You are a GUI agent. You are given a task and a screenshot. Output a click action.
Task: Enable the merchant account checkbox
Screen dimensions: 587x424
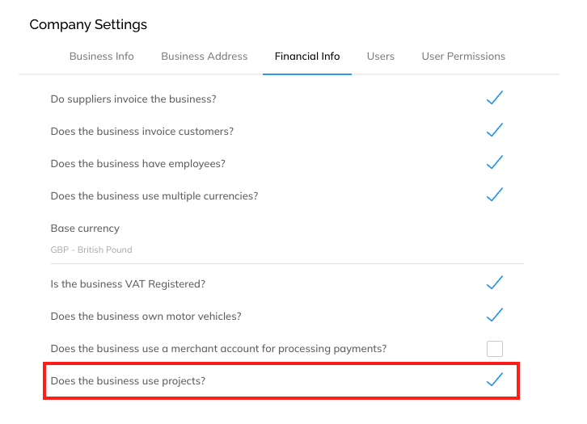pyautogui.click(x=495, y=348)
